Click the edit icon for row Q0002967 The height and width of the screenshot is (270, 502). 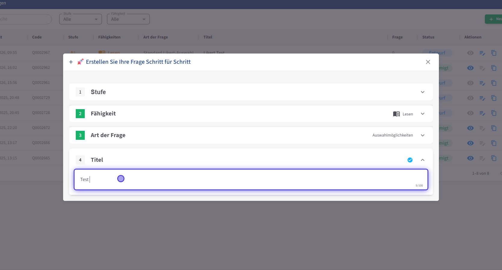click(x=482, y=53)
